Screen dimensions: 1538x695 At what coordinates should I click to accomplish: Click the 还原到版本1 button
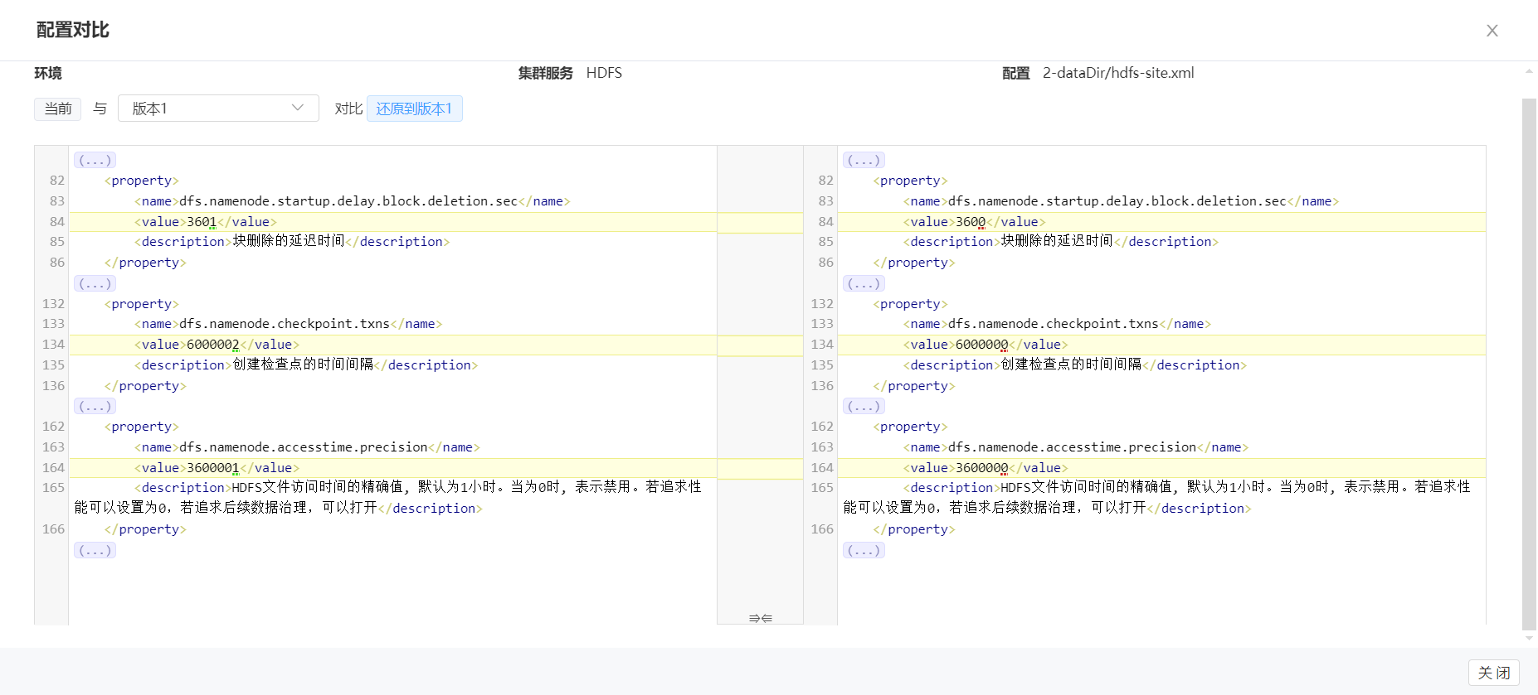point(414,109)
